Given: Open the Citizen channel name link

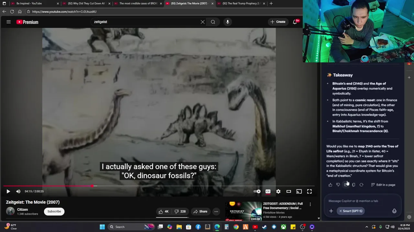Looking at the screenshot, I should click(23, 209).
